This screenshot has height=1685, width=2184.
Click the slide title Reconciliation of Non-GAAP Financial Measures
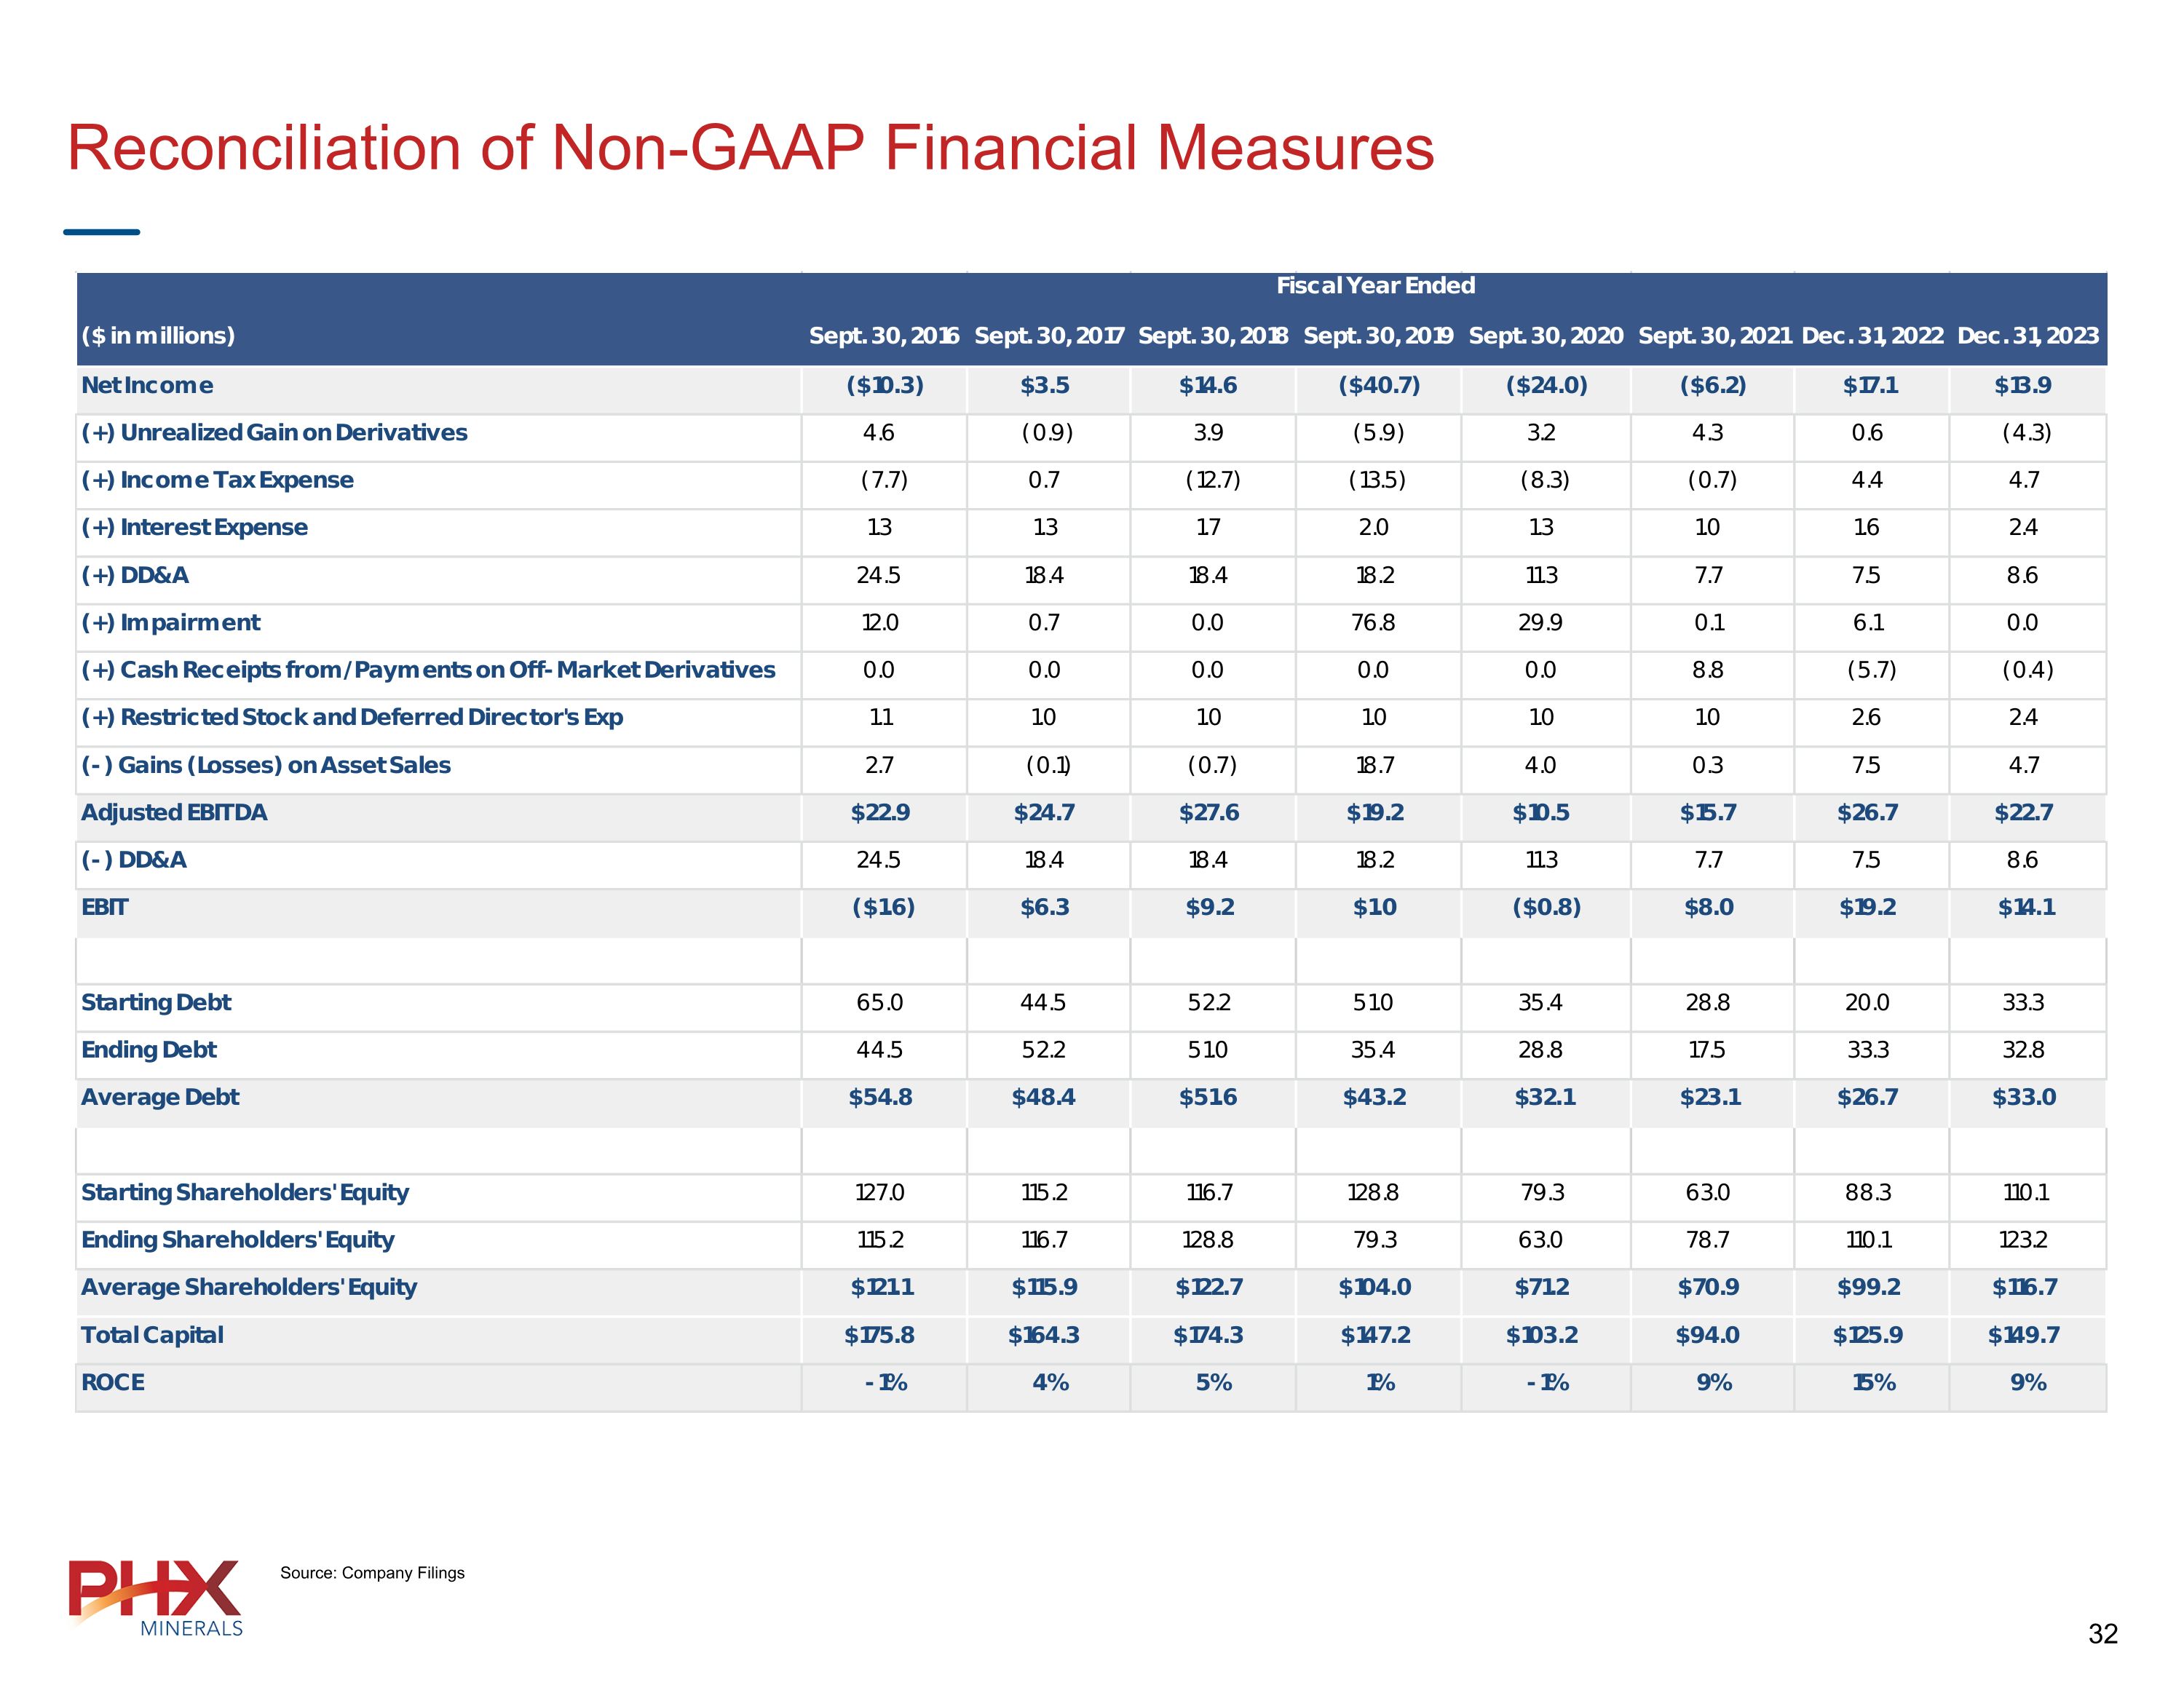pyautogui.click(x=750, y=148)
